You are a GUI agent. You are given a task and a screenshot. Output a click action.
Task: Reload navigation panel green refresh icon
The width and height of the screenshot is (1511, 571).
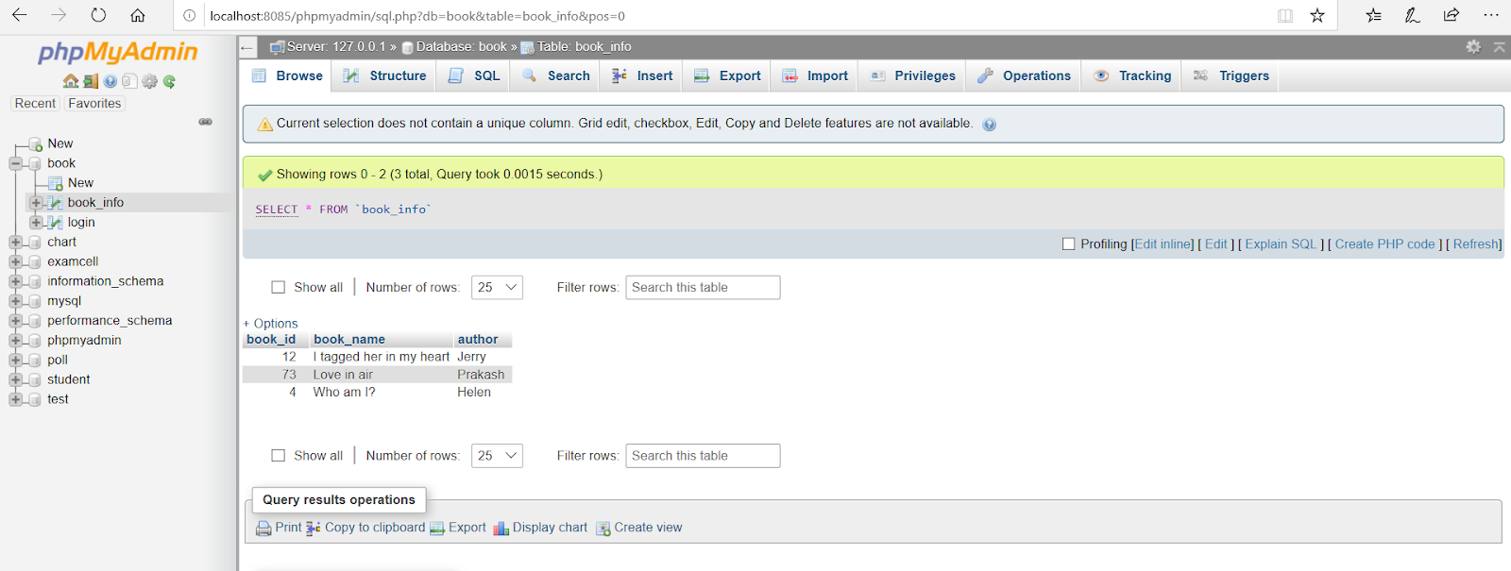[x=169, y=81]
